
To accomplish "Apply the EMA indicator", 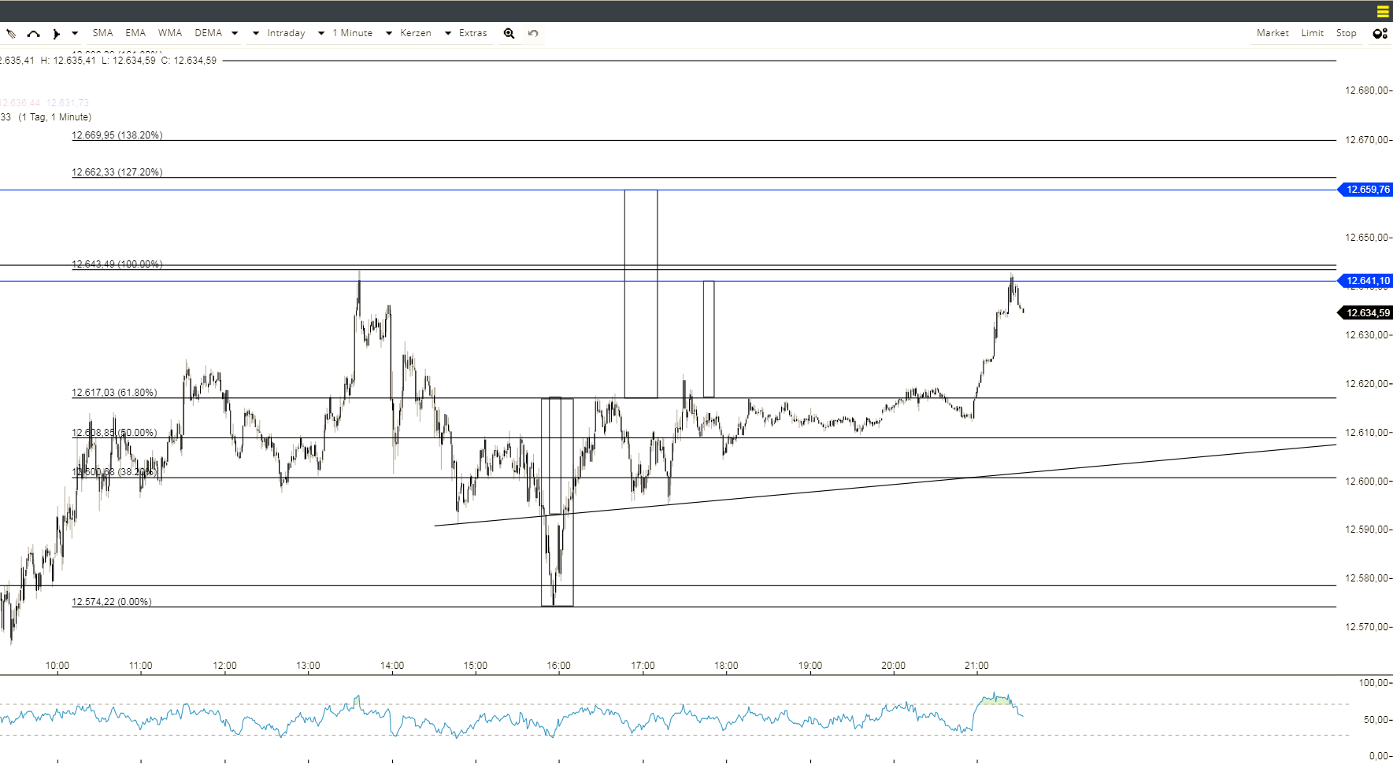I will tap(135, 33).
